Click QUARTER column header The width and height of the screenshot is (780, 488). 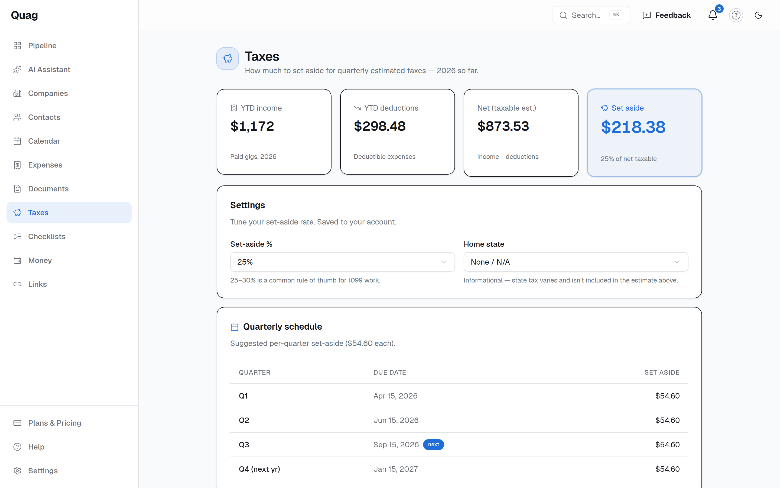(x=255, y=373)
